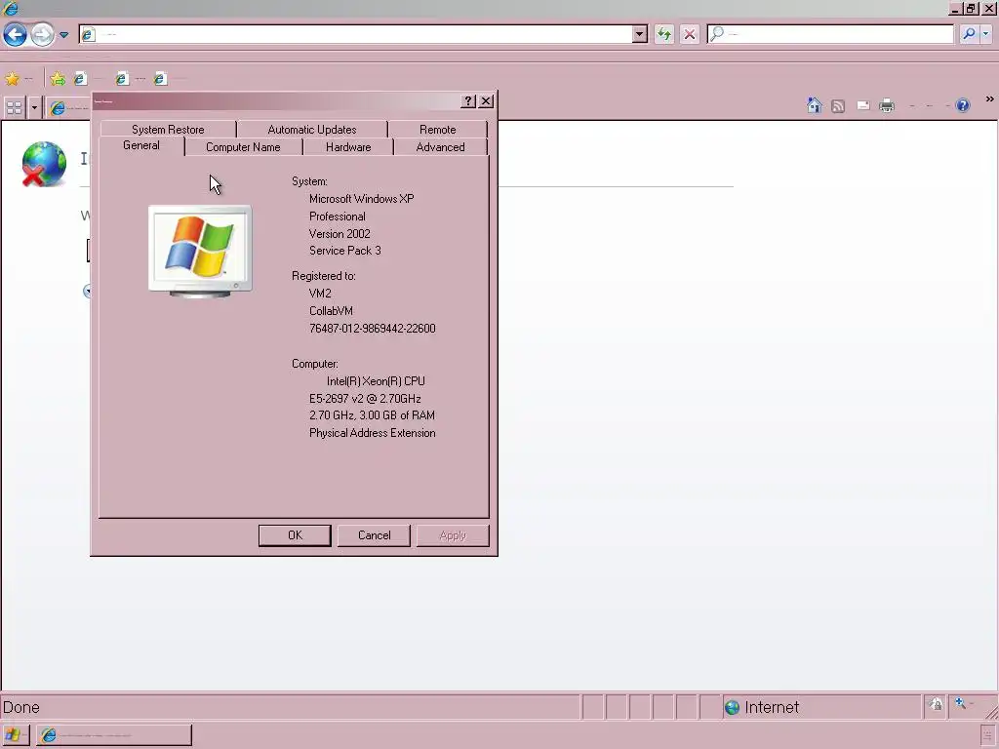Open the Hardware tab
Screen dimensions: 999x749
point(348,147)
